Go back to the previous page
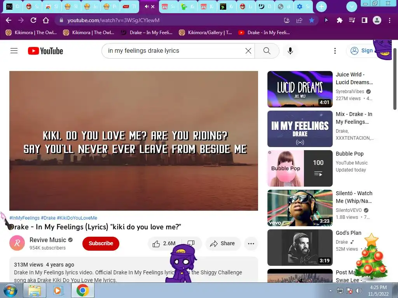Screen dimensions: 398x298 9,20
